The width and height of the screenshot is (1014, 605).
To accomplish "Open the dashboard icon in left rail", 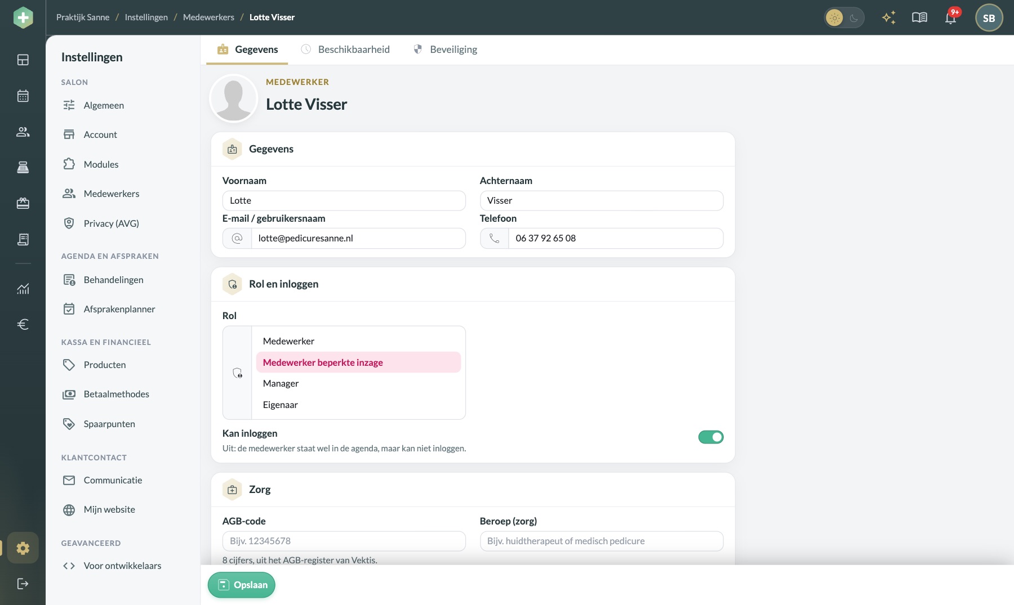I will pyautogui.click(x=23, y=60).
